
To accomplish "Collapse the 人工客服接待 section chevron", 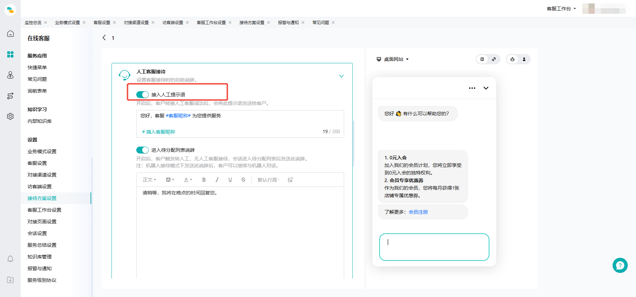I will click(x=341, y=76).
